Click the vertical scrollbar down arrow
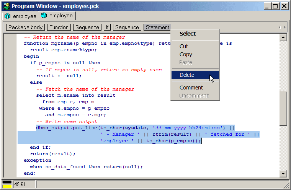The image size is (291, 190). coord(283,174)
